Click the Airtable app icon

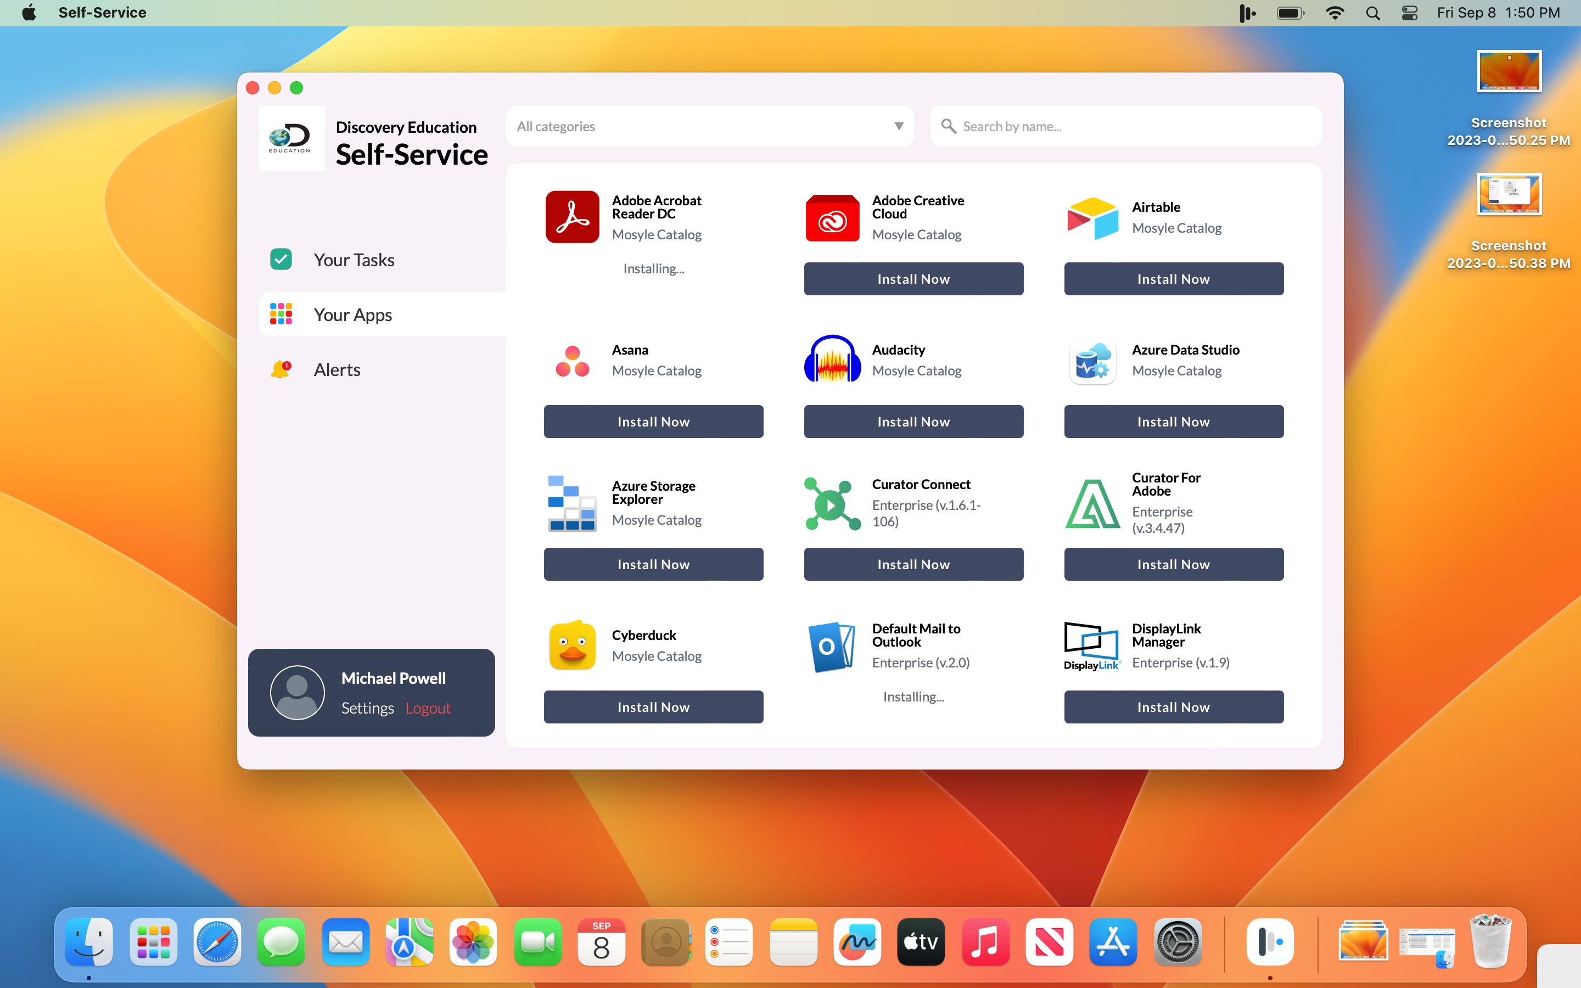pyautogui.click(x=1092, y=218)
